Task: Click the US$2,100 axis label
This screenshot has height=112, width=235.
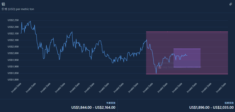Action: click(x=13, y=40)
